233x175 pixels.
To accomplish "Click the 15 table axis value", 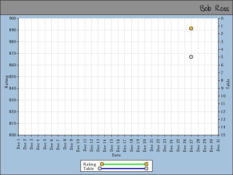I will click(x=223, y=135).
